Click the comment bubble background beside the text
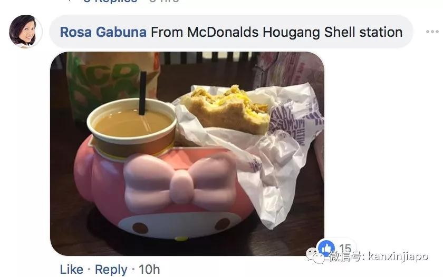The height and width of the screenshot is (277, 443). pyautogui.click(x=407, y=32)
